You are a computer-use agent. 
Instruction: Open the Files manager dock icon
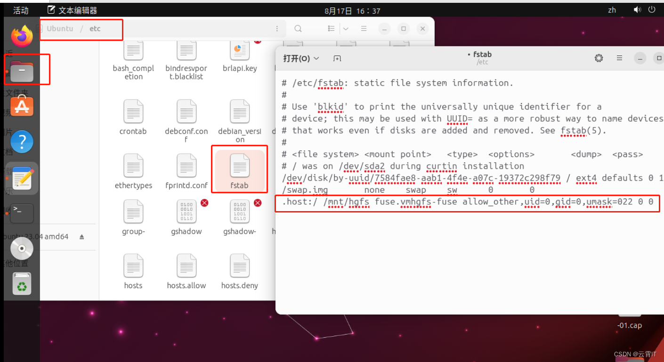(22, 71)
